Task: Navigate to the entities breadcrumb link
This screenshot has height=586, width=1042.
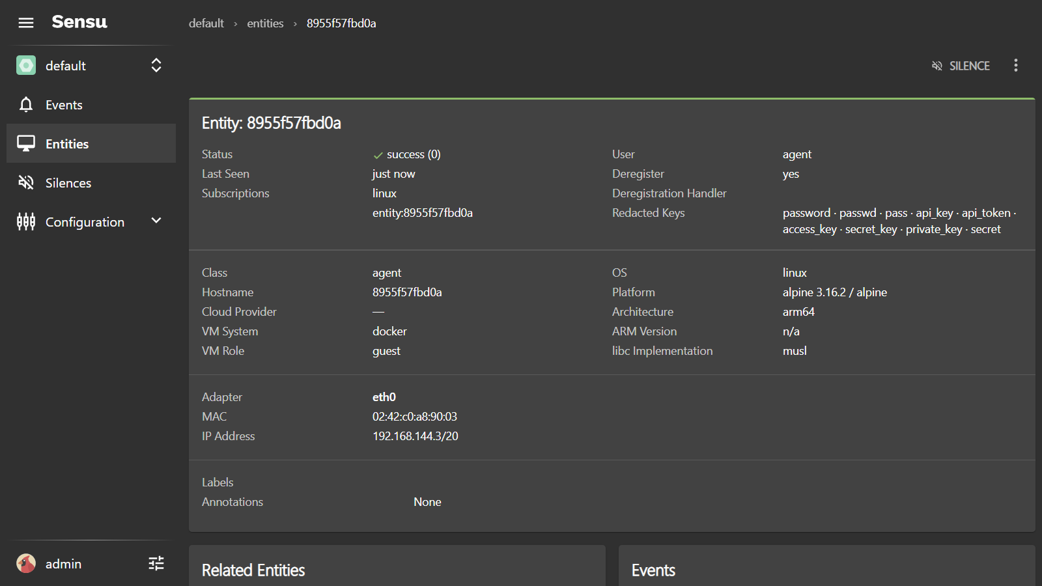Action: 265,23
